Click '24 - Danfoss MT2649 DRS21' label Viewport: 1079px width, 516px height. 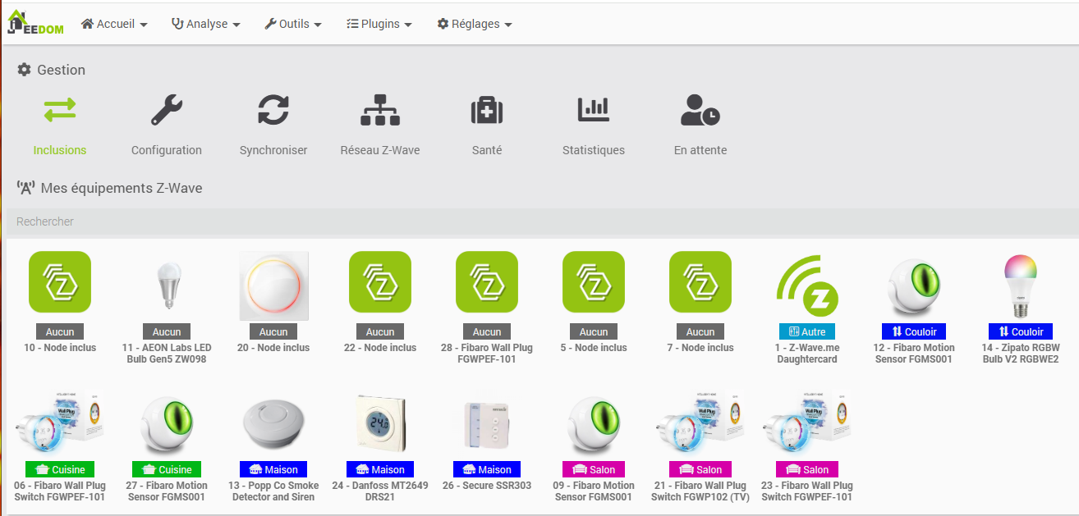pyautogui.click(x=380, y=491)
